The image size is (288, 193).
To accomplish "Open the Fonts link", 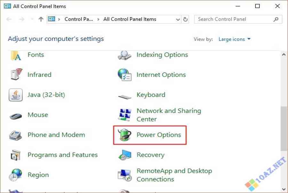I will 36,55.
